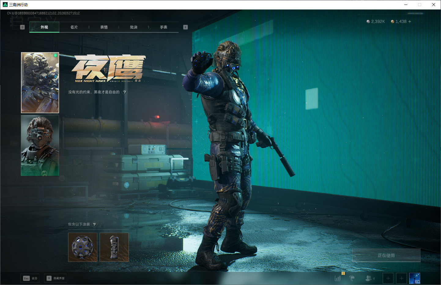Add currency with plus beside 1,438
The image size is (441, 285).
tap(410, 21)
